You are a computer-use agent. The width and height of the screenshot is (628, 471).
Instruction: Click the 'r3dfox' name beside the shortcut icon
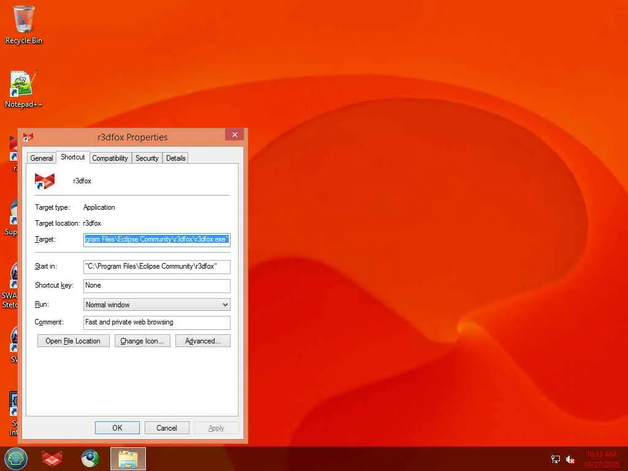click(82, 181)
